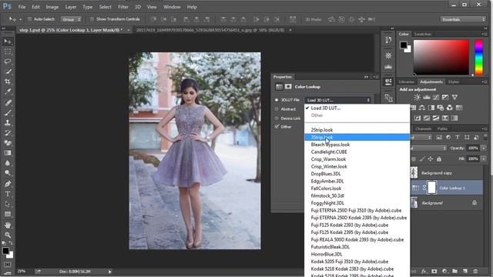Open the layer Fill dropdown
Image resolution: width=493 pixels, height=277 pixels.
tap(484, 159)
